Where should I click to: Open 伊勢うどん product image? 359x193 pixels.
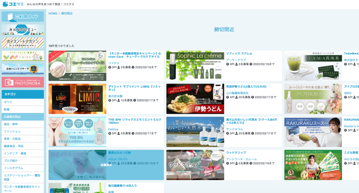(195, 99)
